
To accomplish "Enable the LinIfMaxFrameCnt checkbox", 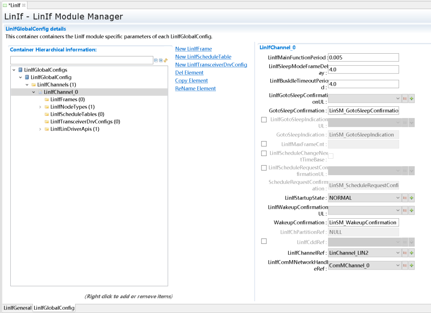I will (x=264, y=144).
